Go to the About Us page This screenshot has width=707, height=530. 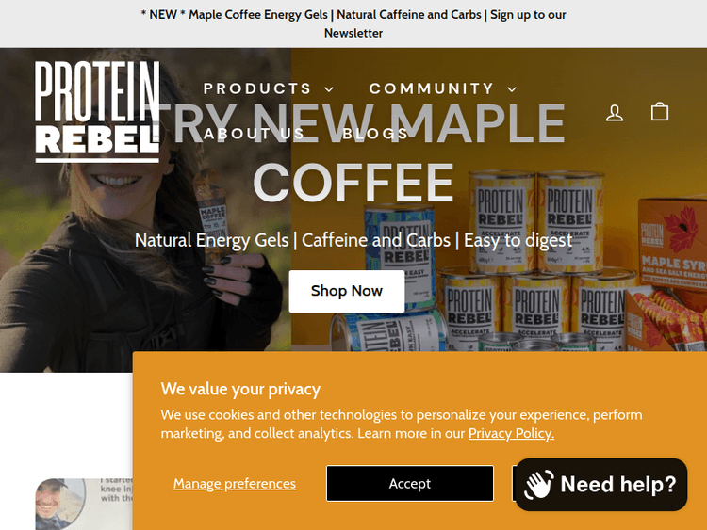255,134
